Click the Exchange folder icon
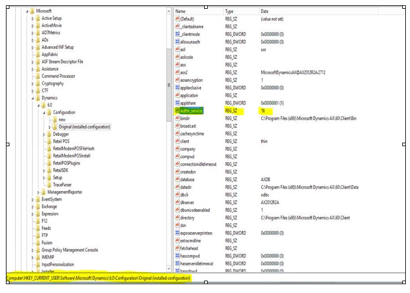Viewport: 410px width, 293px height. [38, 207]
